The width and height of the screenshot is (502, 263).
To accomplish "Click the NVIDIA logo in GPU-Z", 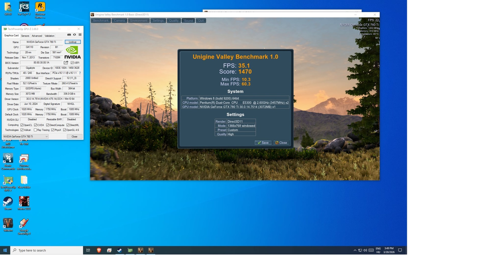I will pyautogui.click(x=72, y=52).
